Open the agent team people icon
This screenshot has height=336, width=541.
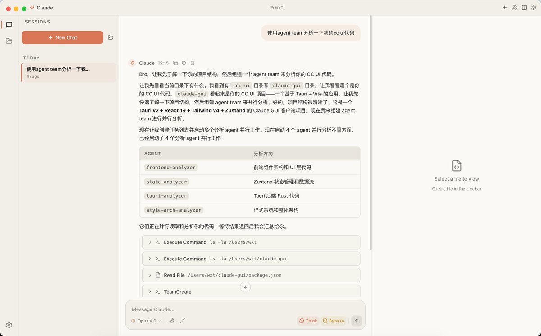514,8
